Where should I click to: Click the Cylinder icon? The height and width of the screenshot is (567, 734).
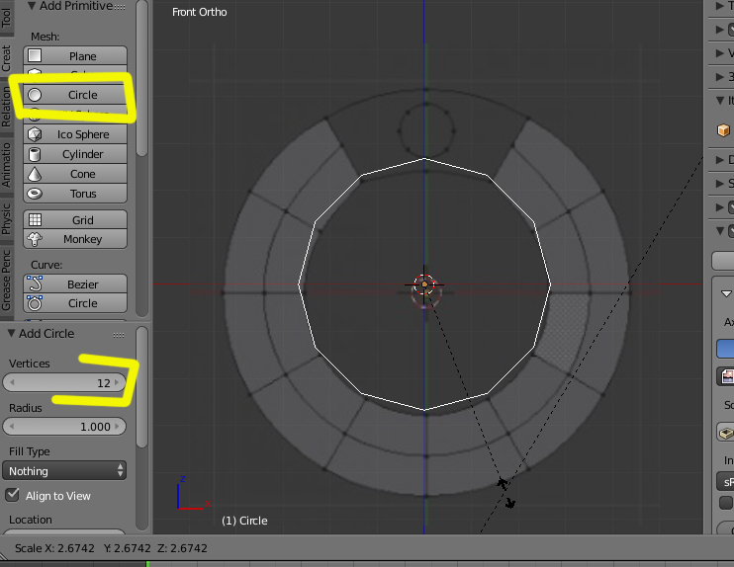[x=35, y=154]
